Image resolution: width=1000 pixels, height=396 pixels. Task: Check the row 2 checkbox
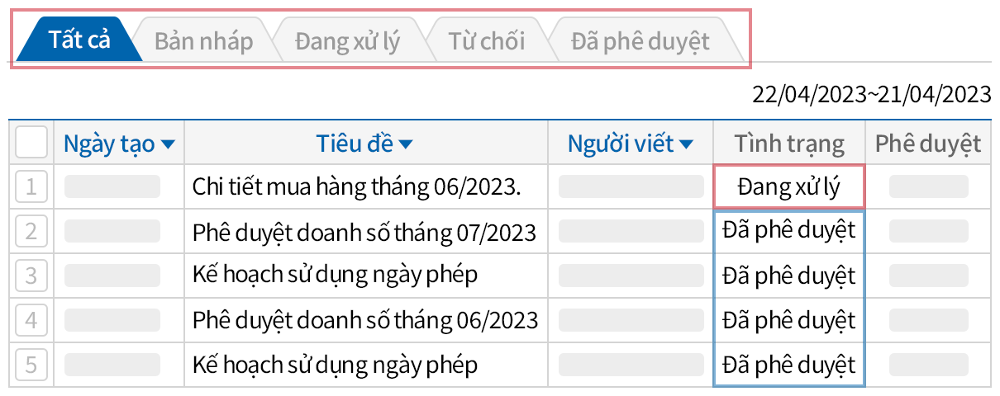31,231
